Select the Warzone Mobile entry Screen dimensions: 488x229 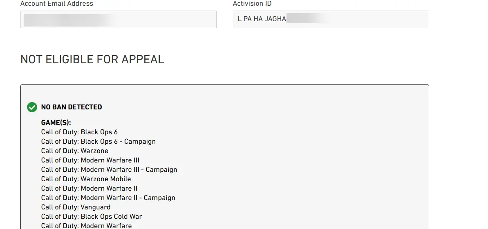point(86,179)
